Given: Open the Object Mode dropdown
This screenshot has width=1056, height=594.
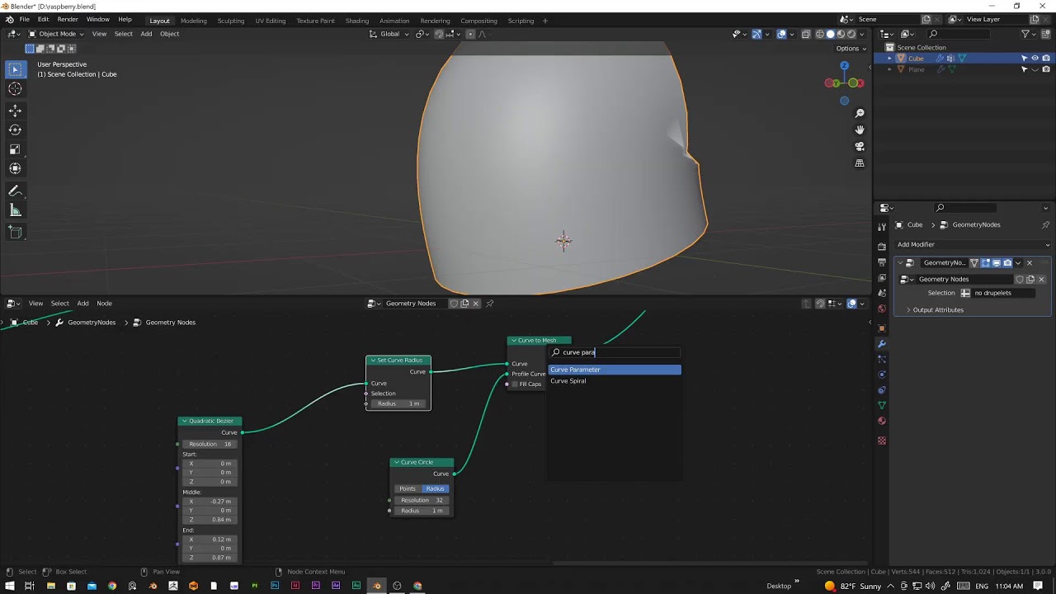Looking at the screenshot, I should click(56, 34).
